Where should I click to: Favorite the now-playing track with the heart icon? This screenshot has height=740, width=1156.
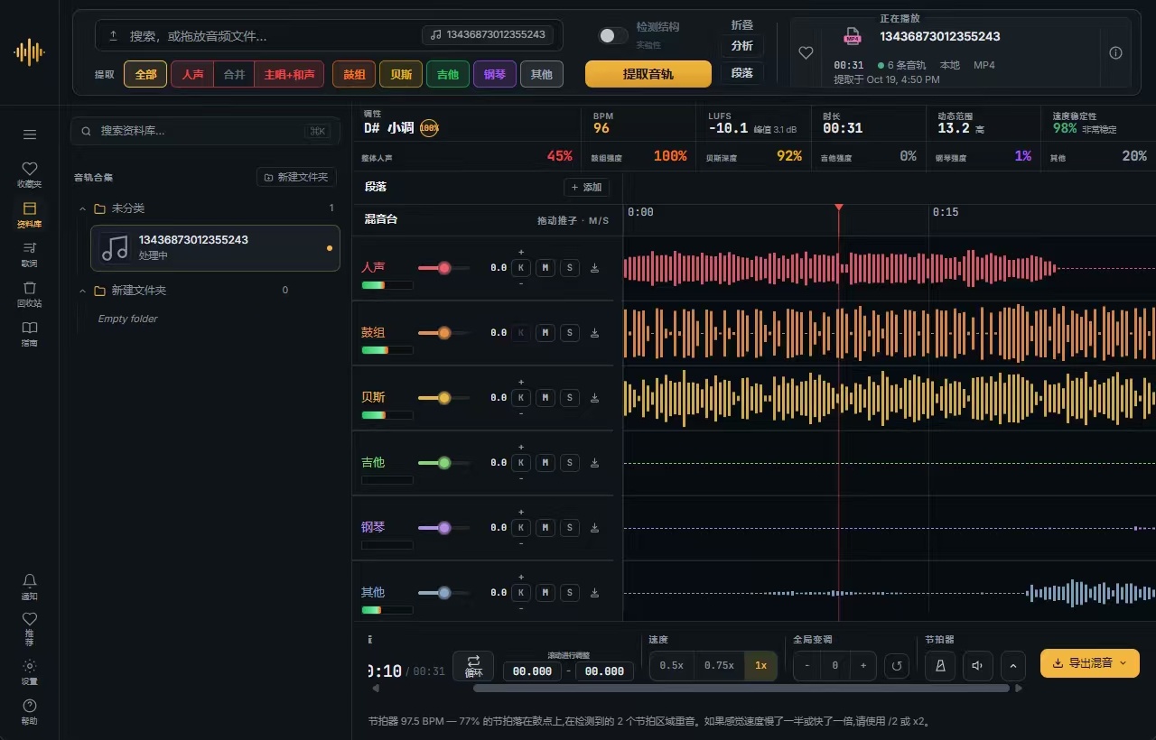pos(806,53)
